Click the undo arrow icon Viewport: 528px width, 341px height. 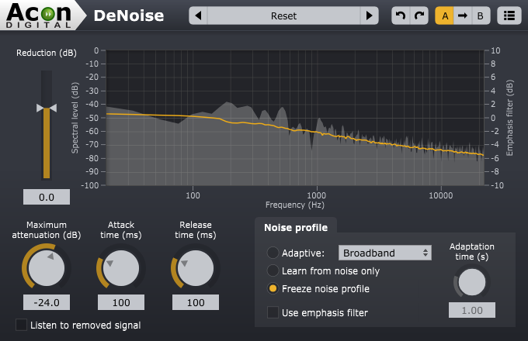400,15
